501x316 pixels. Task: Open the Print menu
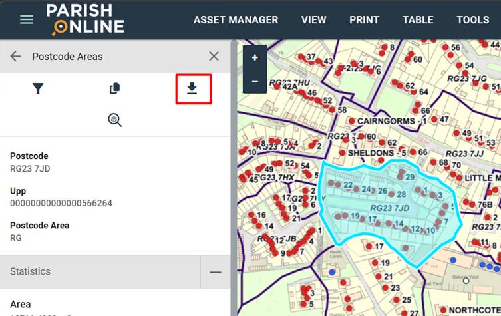pyautogui.click(x=364, y=20)
